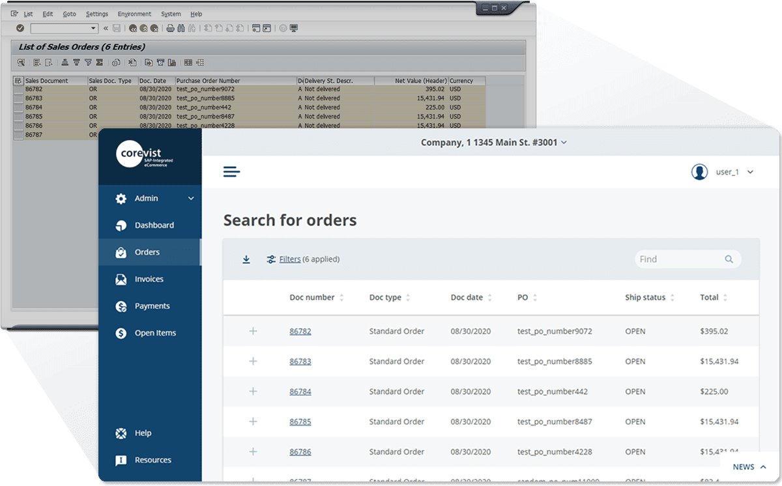This screenshot has width=782, height=486.
Task: Click the green Enter checkmark in SAP toolbar
Action: pyautogui.click(x=20, y=29)
